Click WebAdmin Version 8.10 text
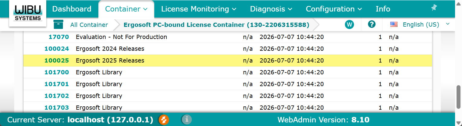 323,120
